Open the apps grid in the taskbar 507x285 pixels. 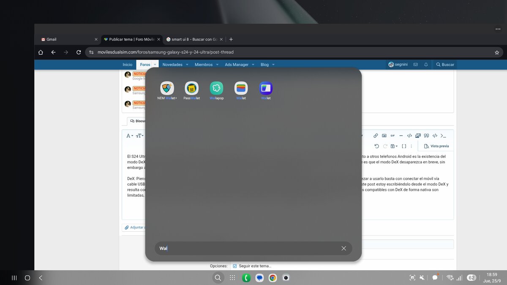click(x=232, y=278)
